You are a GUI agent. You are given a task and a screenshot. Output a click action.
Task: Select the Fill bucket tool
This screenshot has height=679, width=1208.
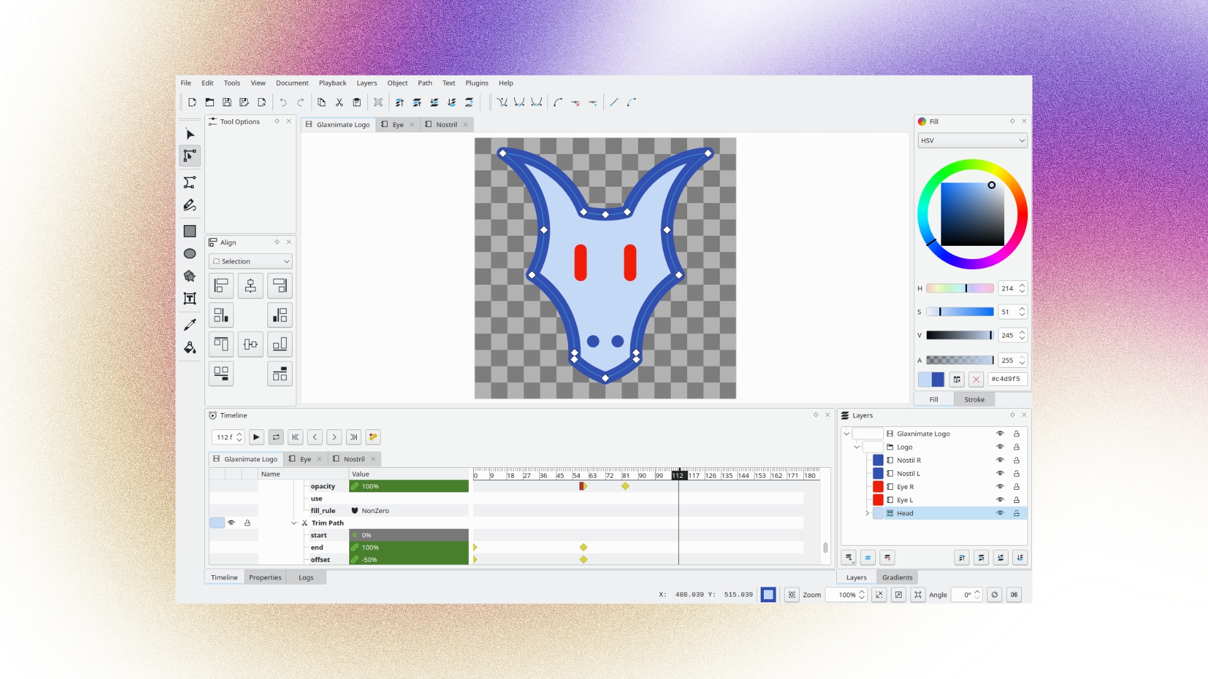[x=189, y=348]
